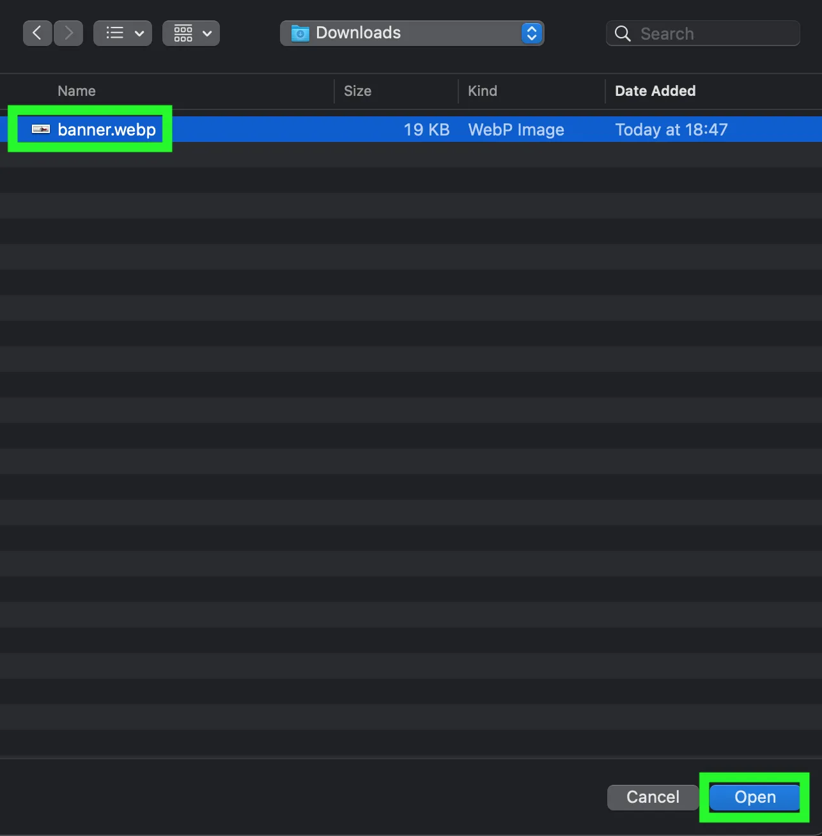Click the forward navigation arrow
822x836 pixels.
tap(68, 33)
